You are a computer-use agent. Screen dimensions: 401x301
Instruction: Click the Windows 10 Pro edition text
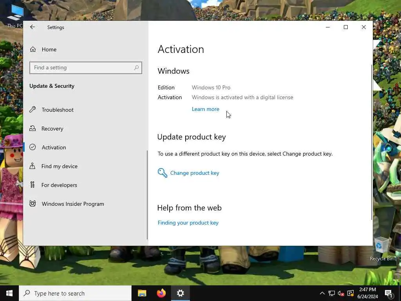(x=211, y=87)
